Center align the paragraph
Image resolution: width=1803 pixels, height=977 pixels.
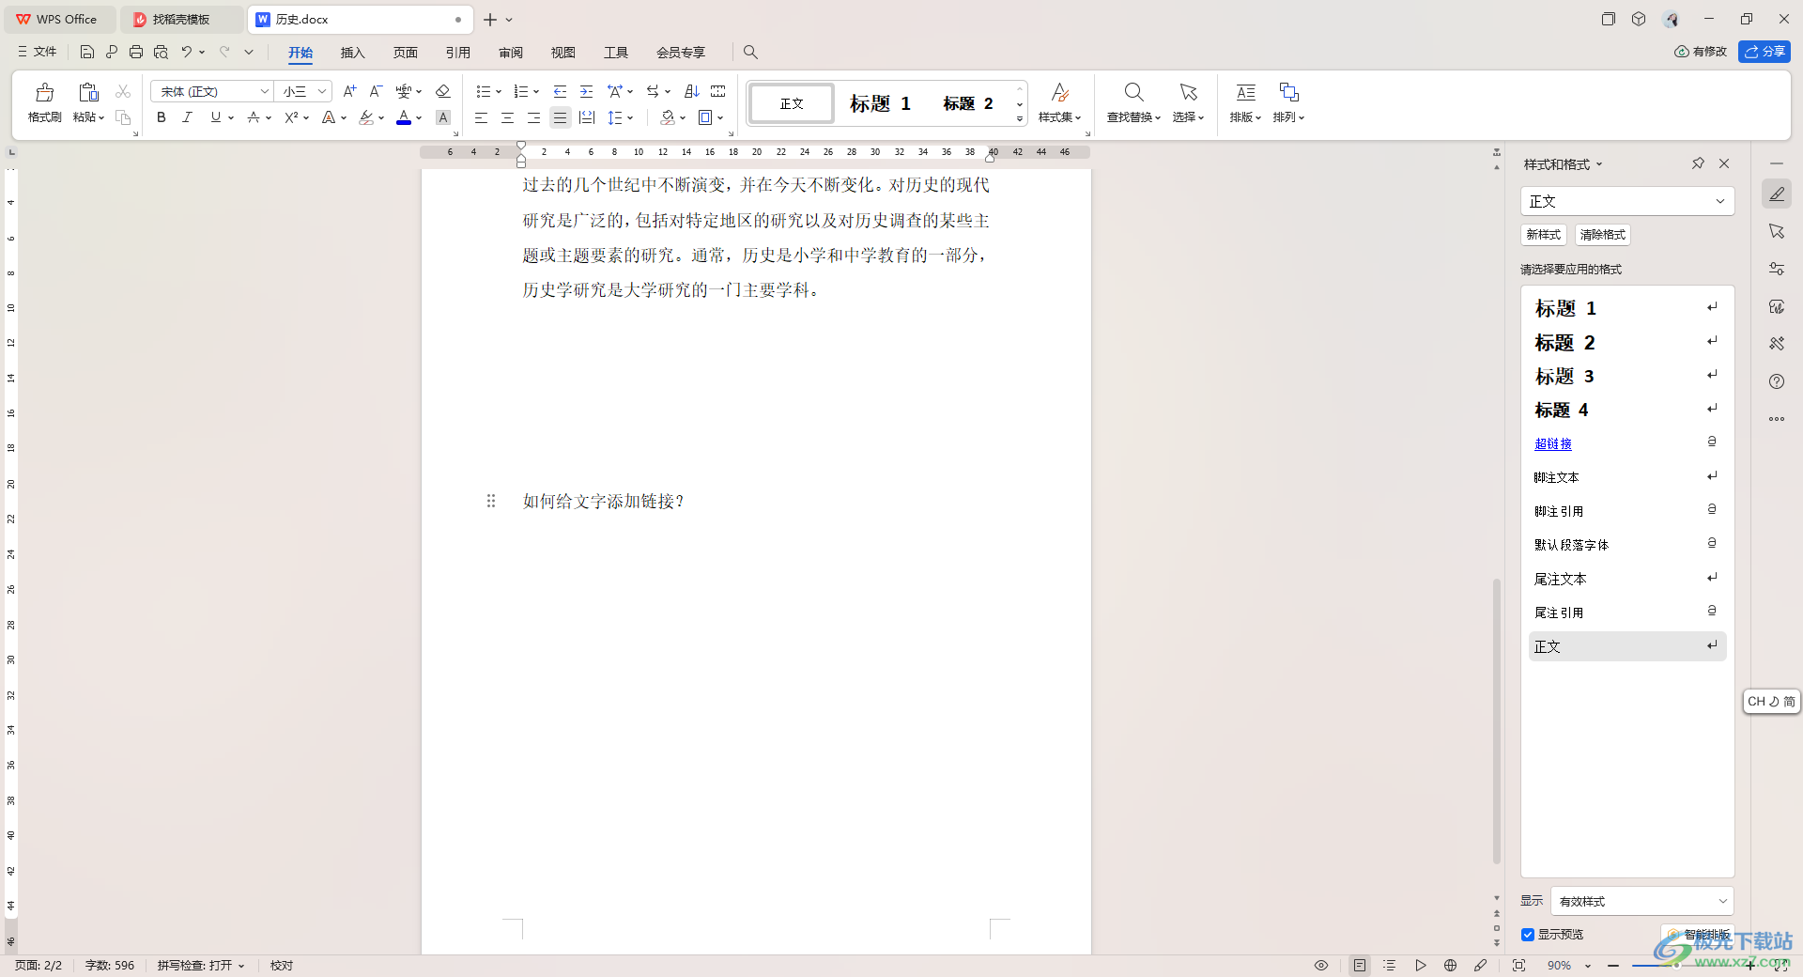pyautogui.click(x=507, y=117)
